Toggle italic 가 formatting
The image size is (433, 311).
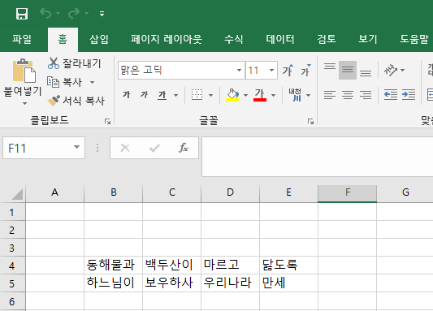(144, 95)
